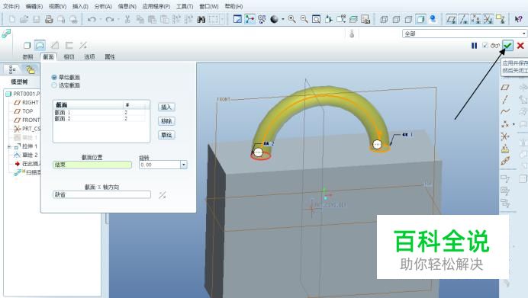The height and width of the screenshot is (298, 528).
Task: Click the 插入 button
Action: pos(166,107)
